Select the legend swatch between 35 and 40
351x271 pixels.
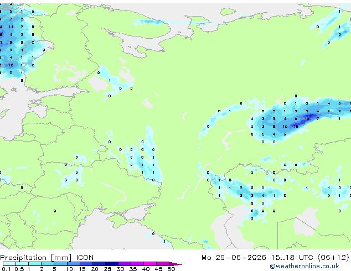[137, 264]
